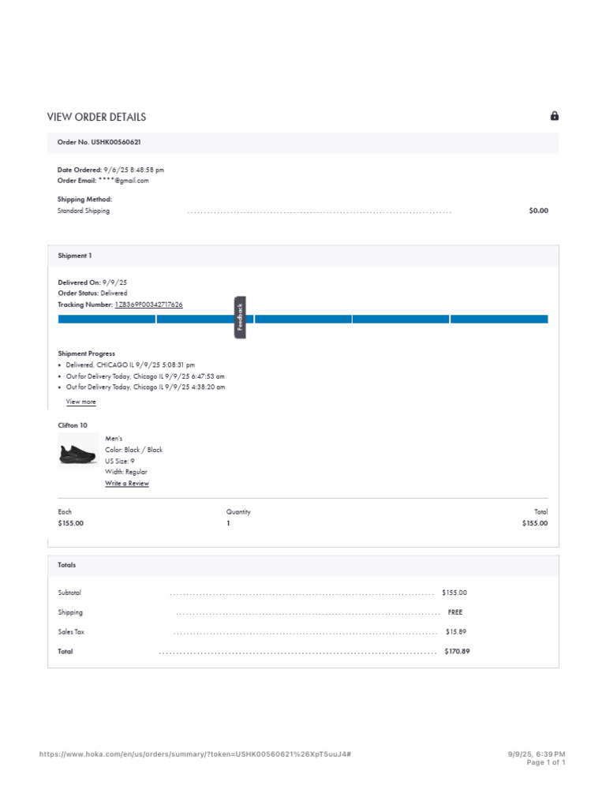
Task: Click the Clifton 10 shoe thumbnail
Action: pyautogui.click(x=78, y=450)
